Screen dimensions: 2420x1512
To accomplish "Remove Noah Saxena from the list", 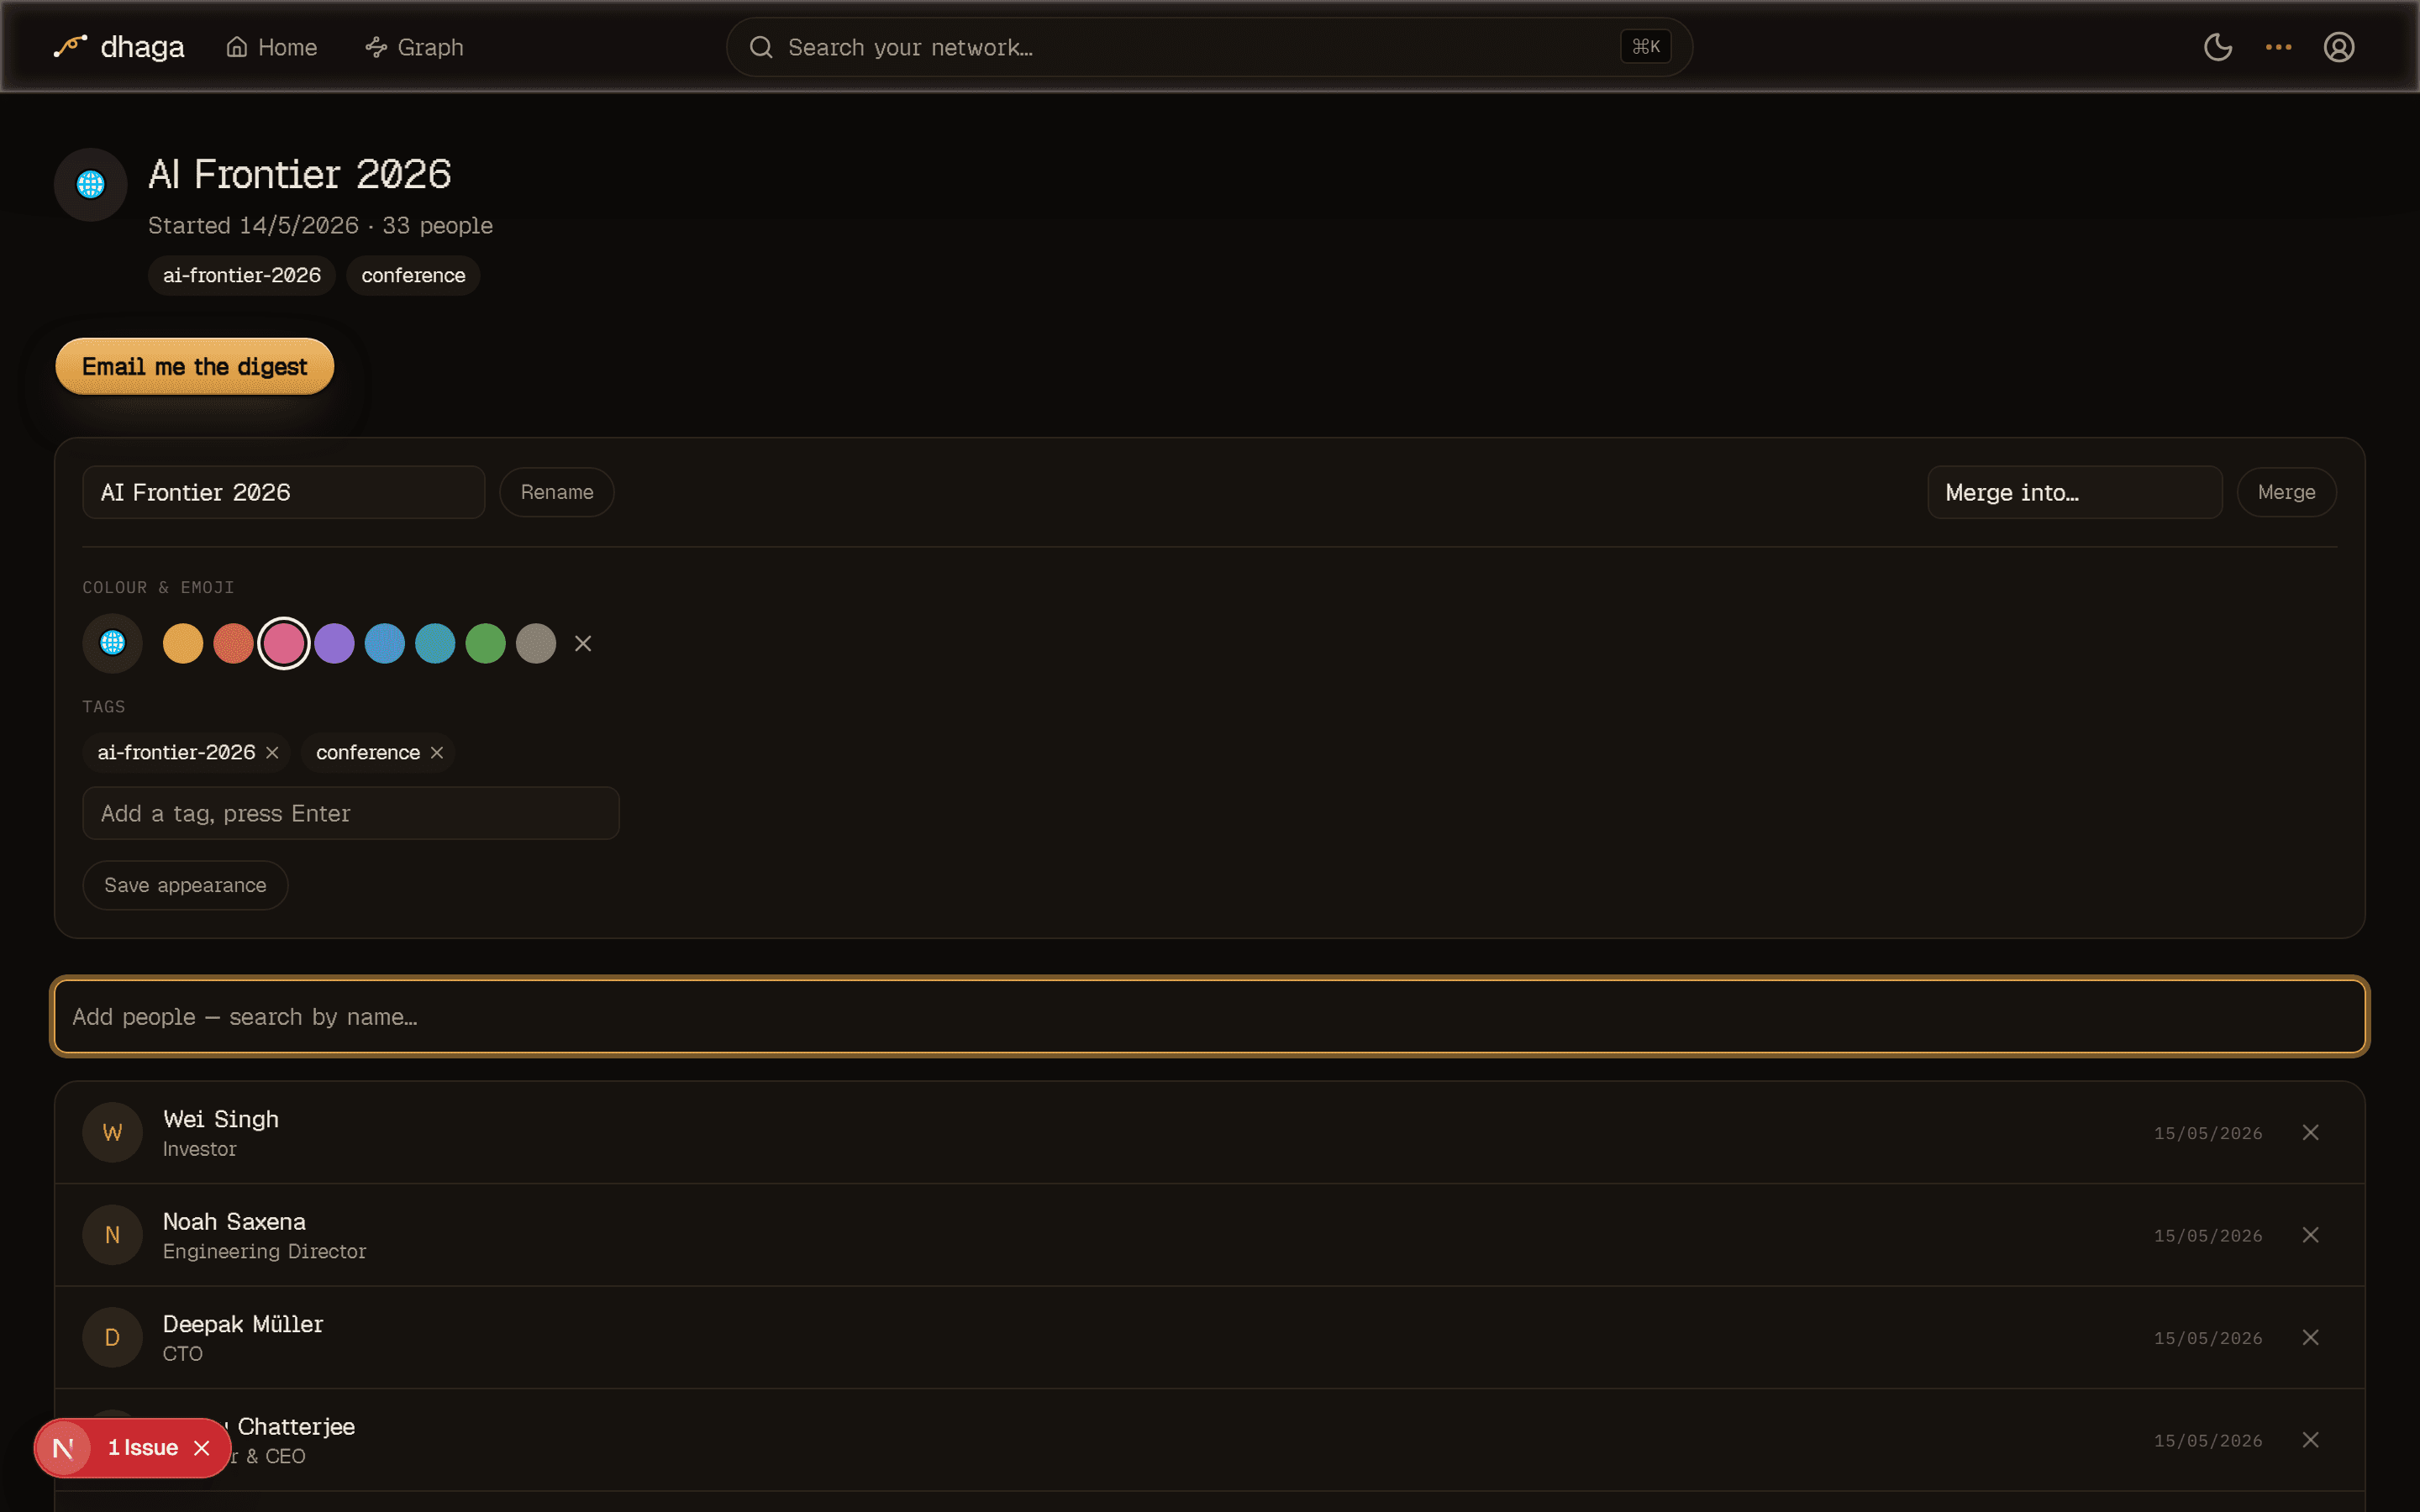I will (2310, 1235).
